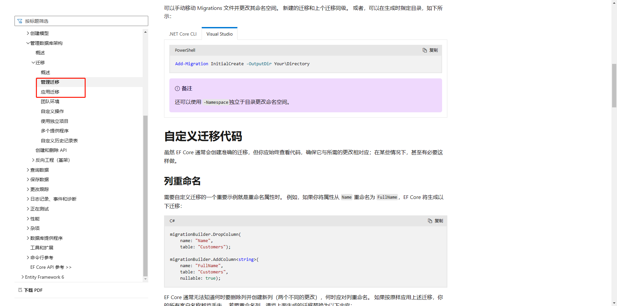Click the sidebar tree scrollbar thumb
The width and height of the screenshot is (617, 306).
[x=145, y=196]
